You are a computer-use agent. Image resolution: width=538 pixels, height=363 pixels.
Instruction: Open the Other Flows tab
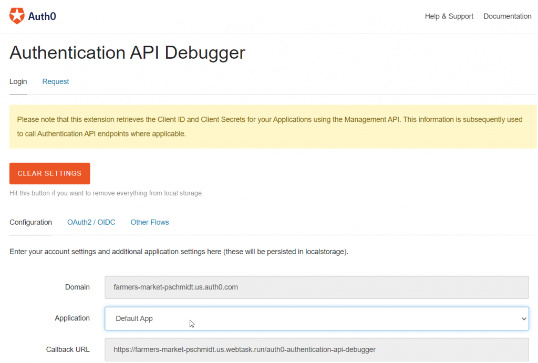click(149, 222)
